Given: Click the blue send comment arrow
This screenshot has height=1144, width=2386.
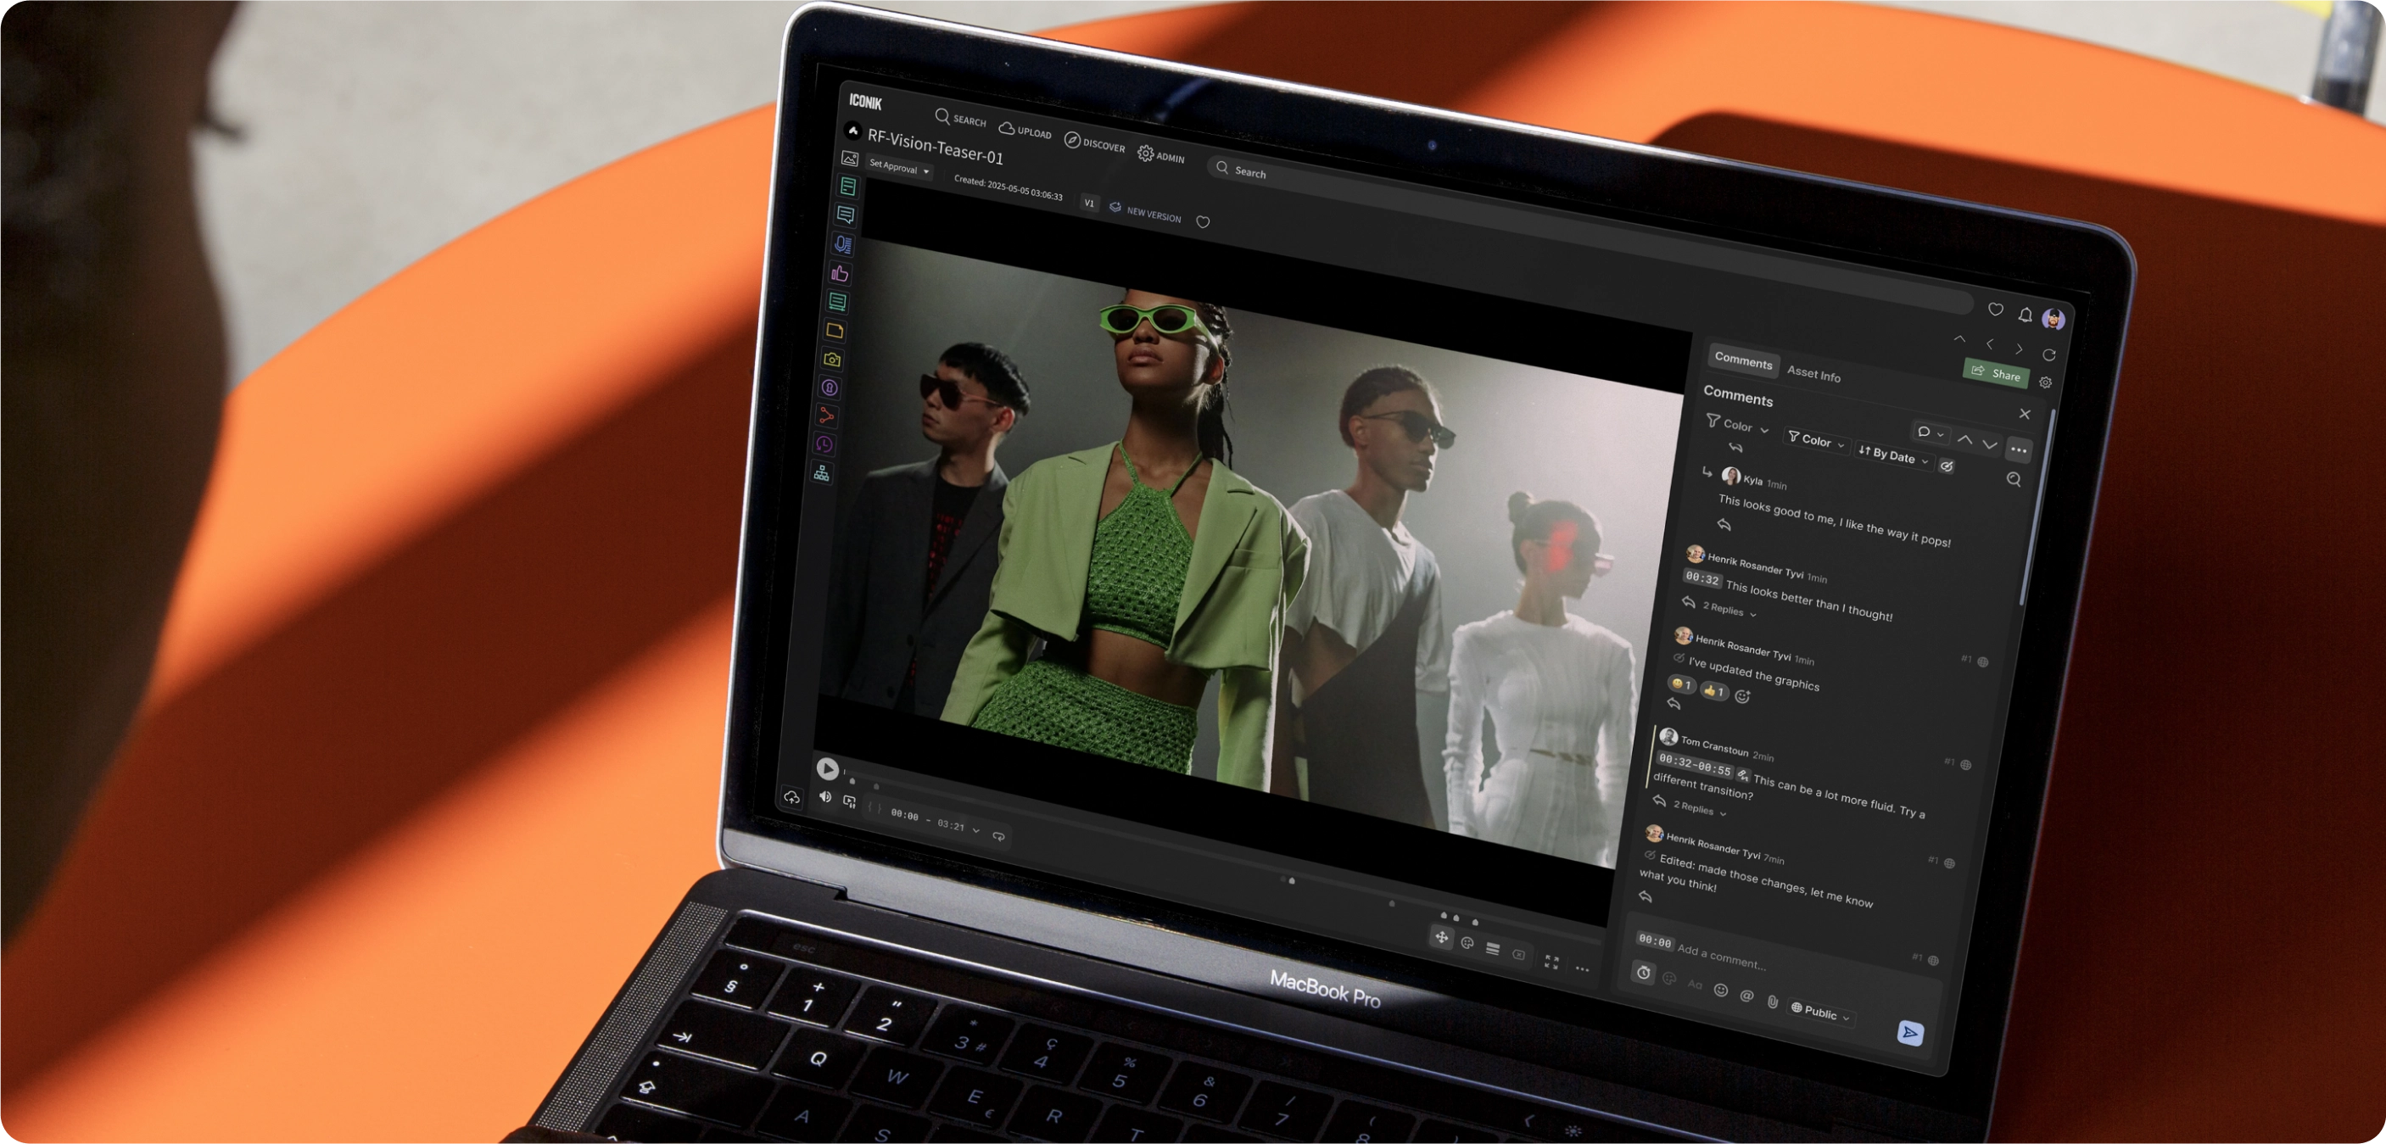Looking at the screenshot, I should (1910, 1032).
